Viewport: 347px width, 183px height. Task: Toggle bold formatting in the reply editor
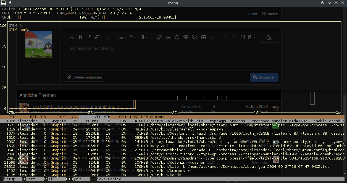tap(80, 37)
